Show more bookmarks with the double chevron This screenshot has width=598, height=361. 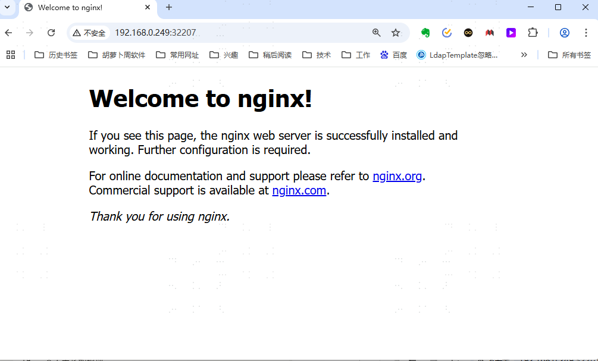[x=524, y=55]
